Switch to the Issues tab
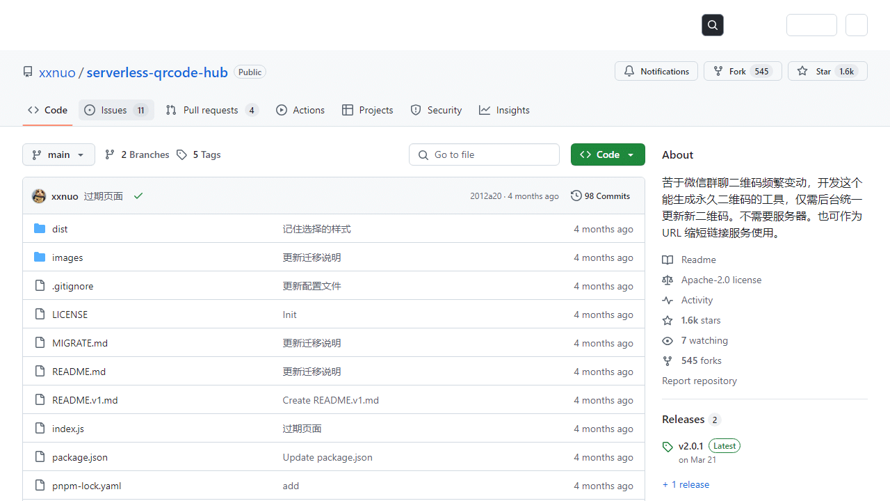The image size is (890, 501). (116, 110)
